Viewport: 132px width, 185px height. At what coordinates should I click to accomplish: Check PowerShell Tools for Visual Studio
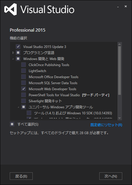[24, 95]
